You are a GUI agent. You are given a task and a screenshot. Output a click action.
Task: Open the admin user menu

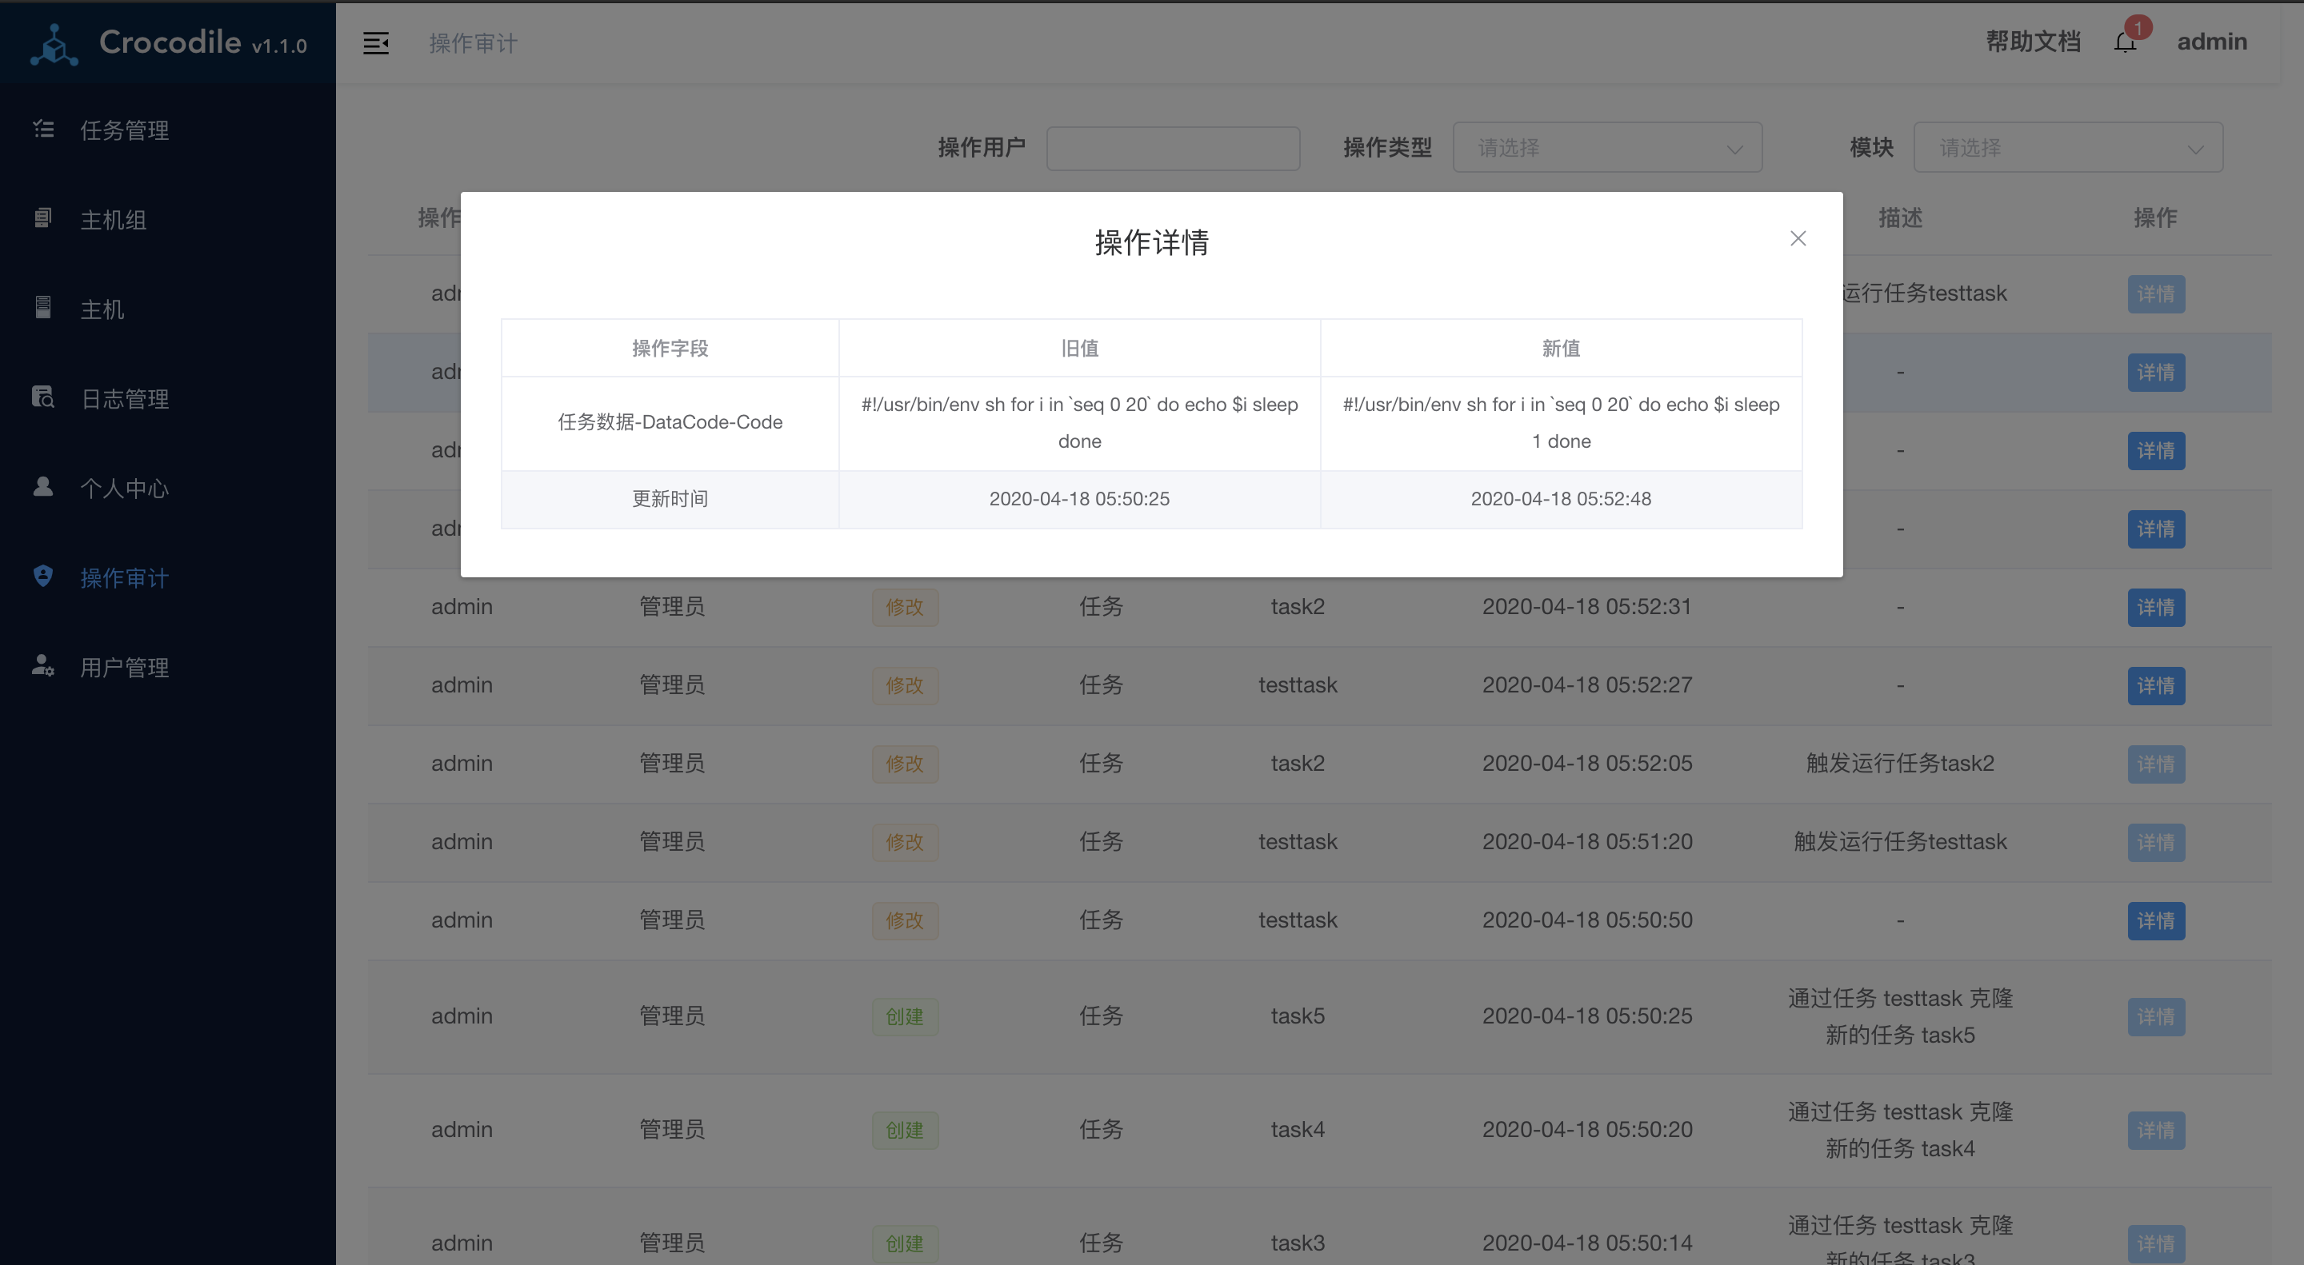(2211, 42)
